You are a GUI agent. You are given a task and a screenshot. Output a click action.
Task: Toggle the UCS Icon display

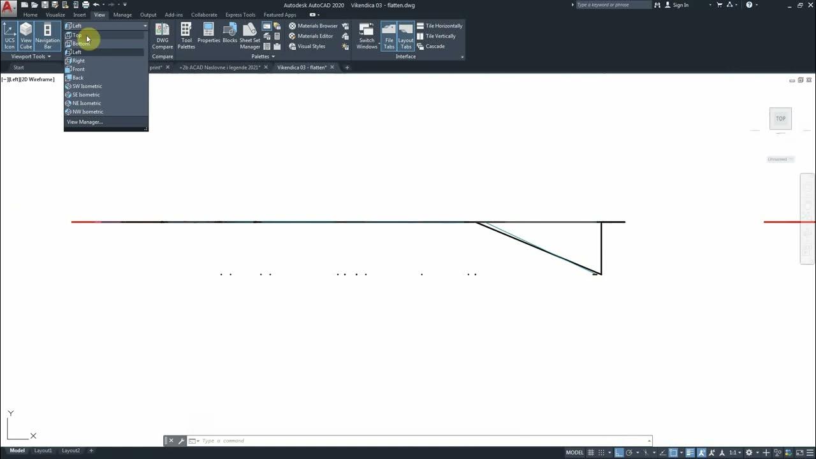(x=10, y=36)
